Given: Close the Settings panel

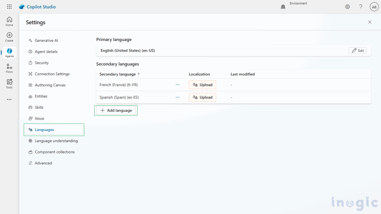Looking at the screenshot, I should click(369, 22).
